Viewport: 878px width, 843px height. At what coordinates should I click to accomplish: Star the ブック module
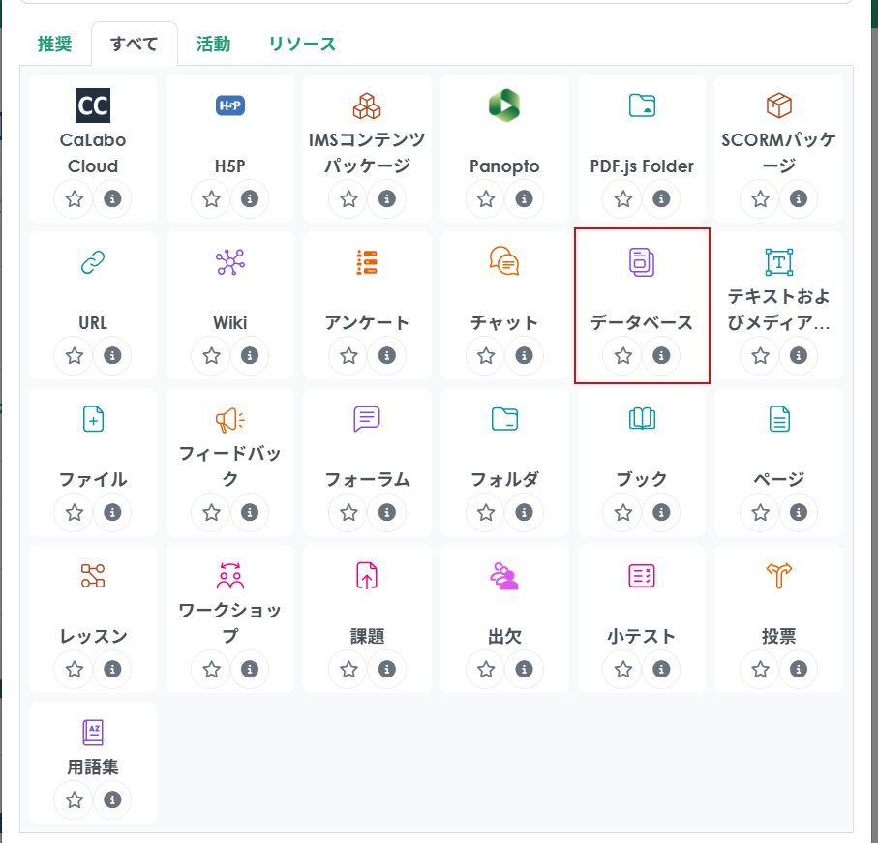pyautogui.click(x=623, y=512)
